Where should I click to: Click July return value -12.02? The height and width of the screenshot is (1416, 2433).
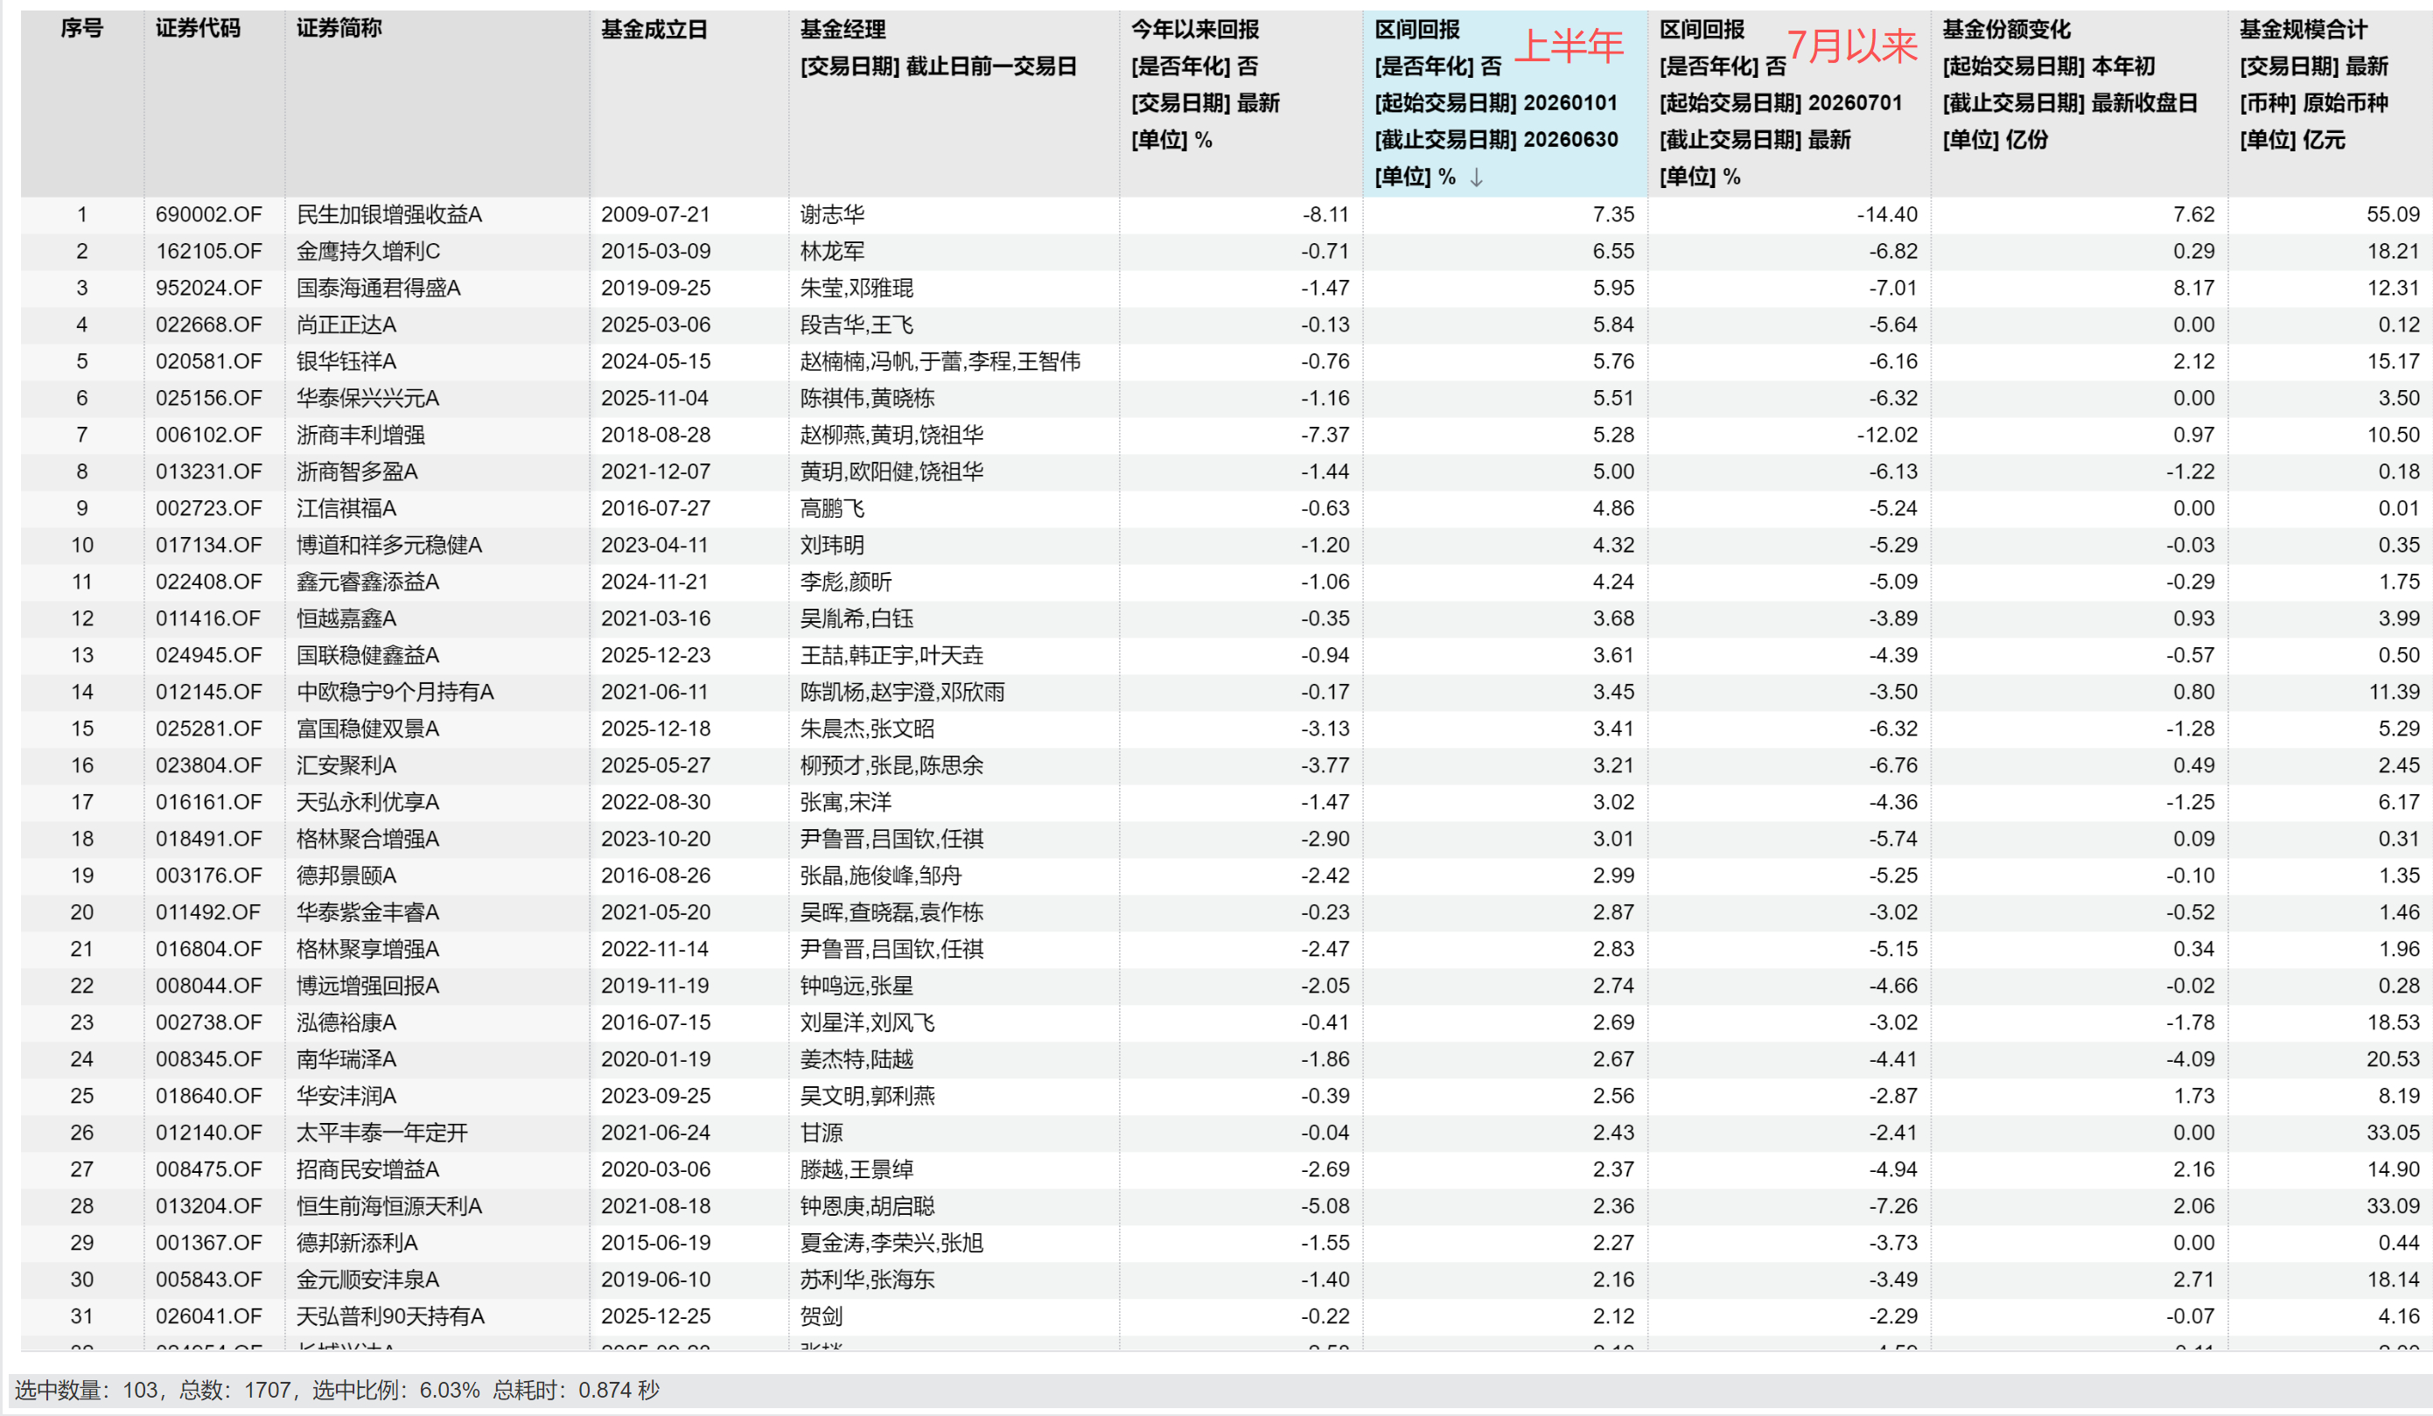tap(1887, 435)
